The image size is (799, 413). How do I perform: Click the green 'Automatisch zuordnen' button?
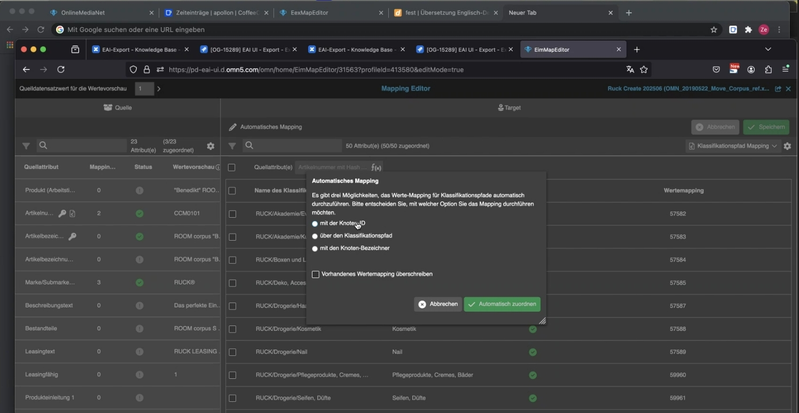(x=502, y=304)
